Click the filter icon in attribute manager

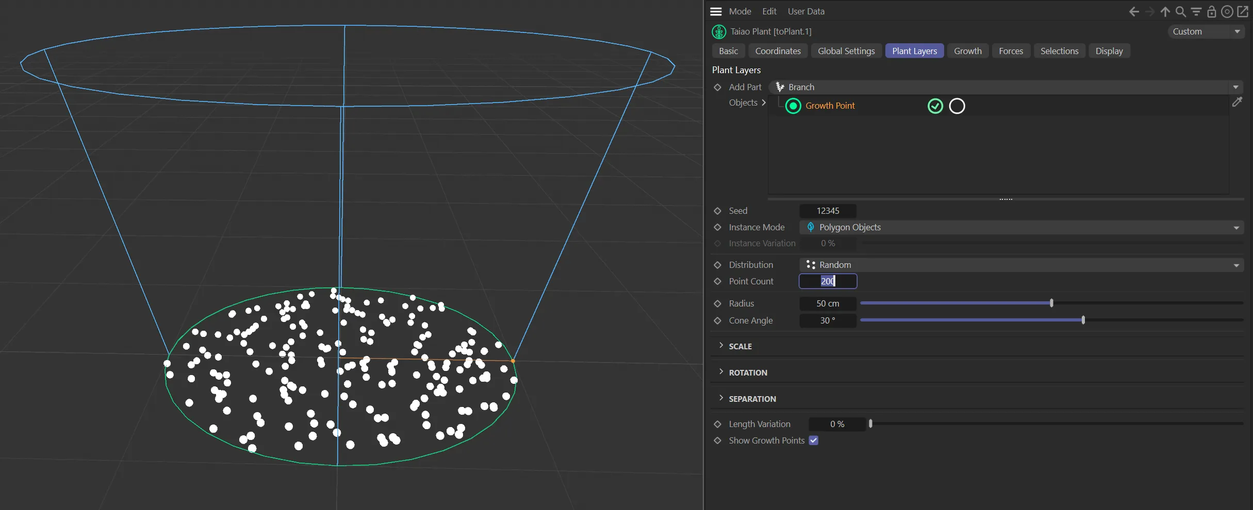tap(1196, 11)
